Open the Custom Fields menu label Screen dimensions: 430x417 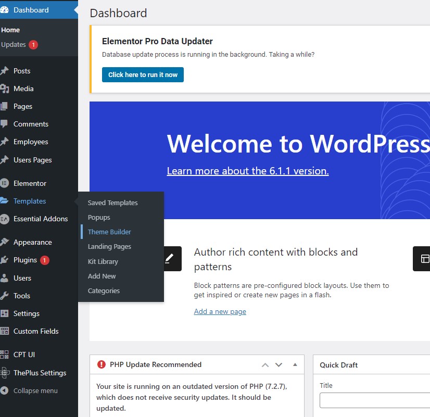[x=36, y=331]
